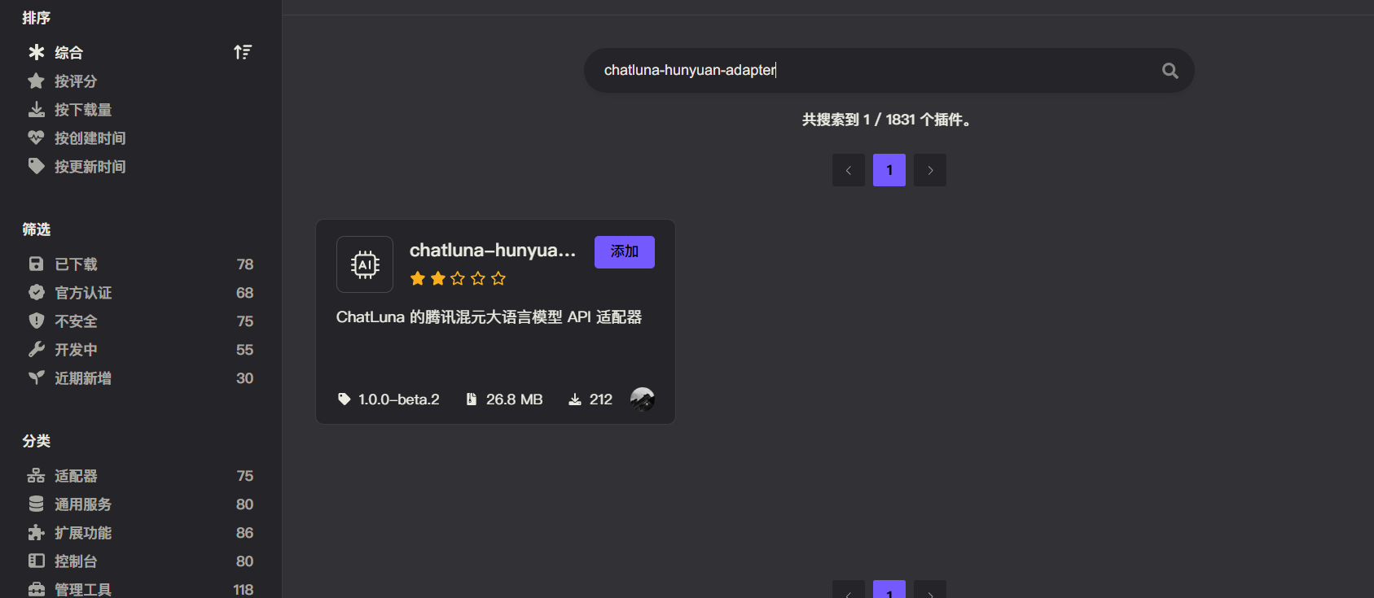Click the toolbox icon by 管理工具
The width and height of the screenshot is (1374, 598).
pyautogui.click(x=37, y=590)
